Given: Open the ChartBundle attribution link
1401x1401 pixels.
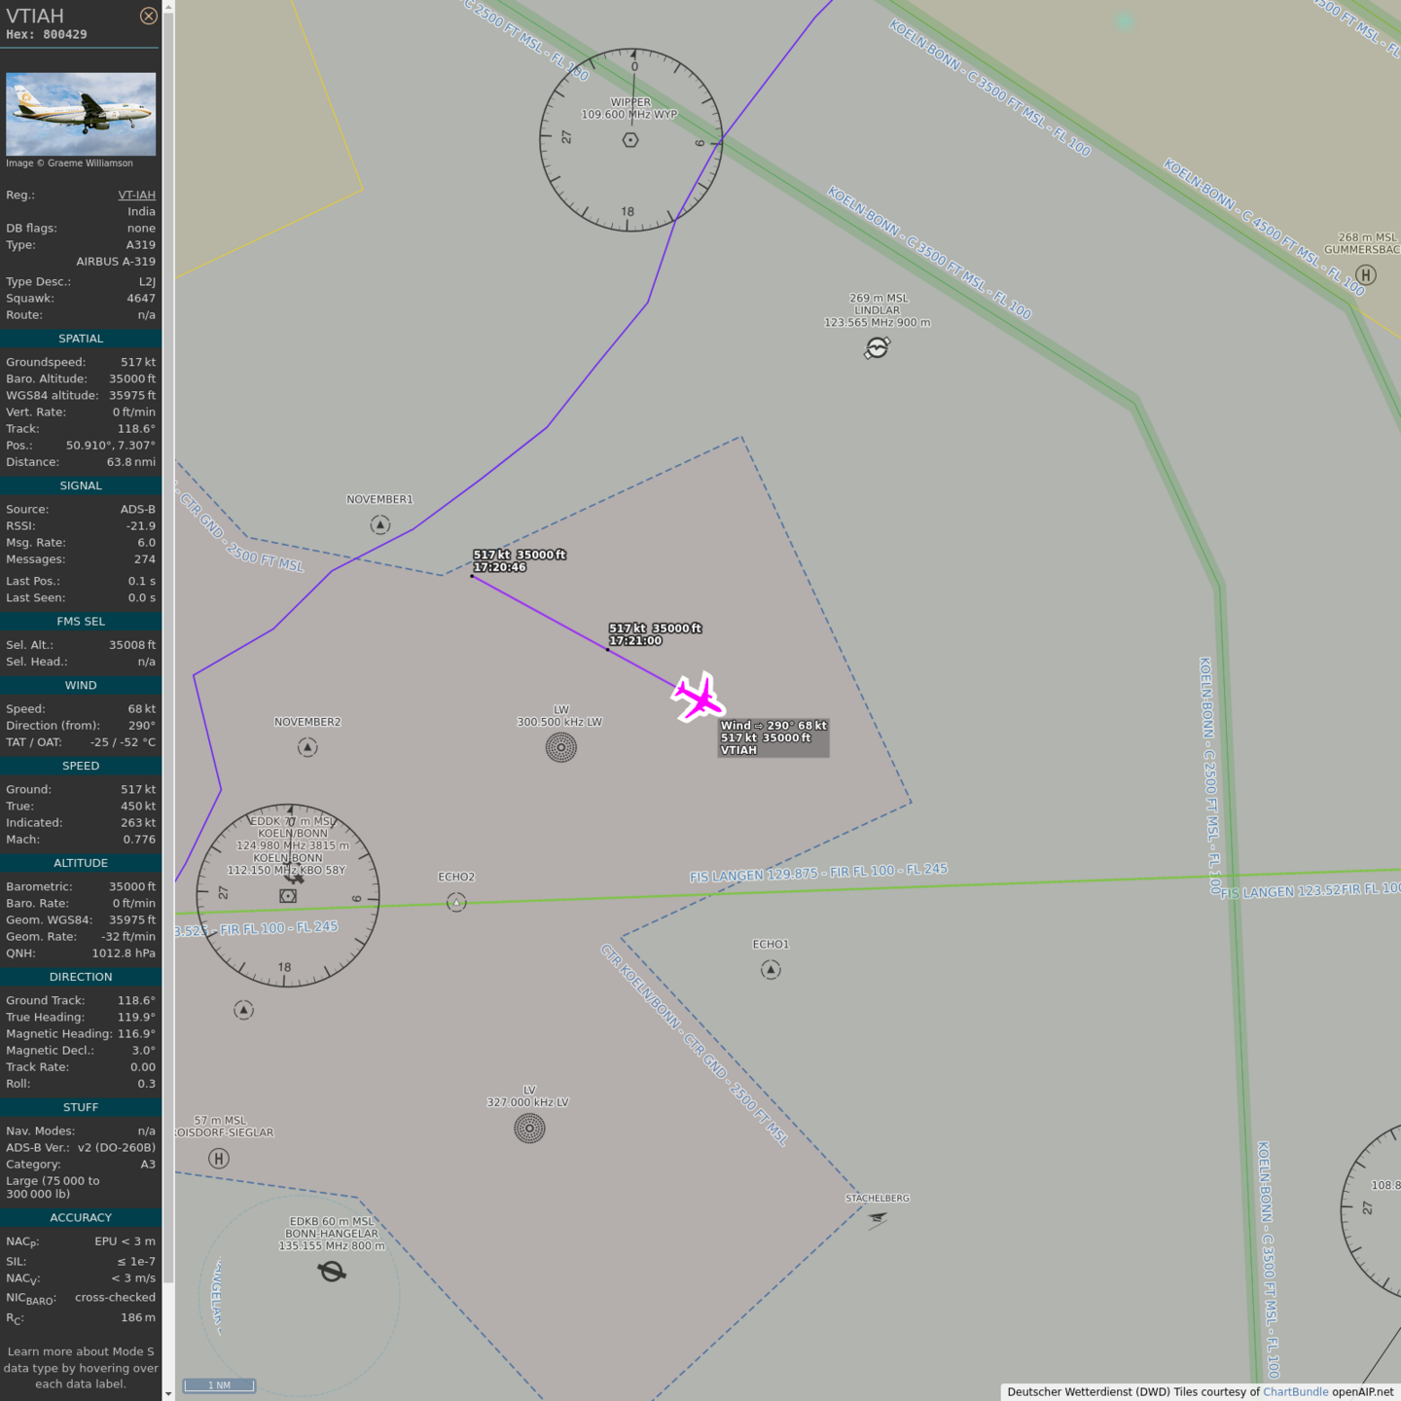Looking at the screenshot, I should click(x=1295, y=1392).
